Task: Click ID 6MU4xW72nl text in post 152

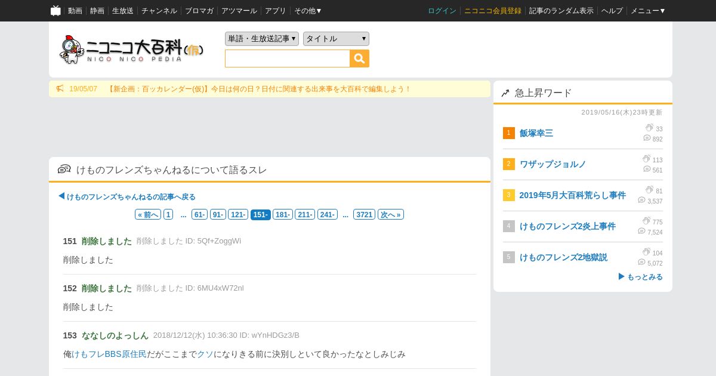Action: tap(214, 288)
